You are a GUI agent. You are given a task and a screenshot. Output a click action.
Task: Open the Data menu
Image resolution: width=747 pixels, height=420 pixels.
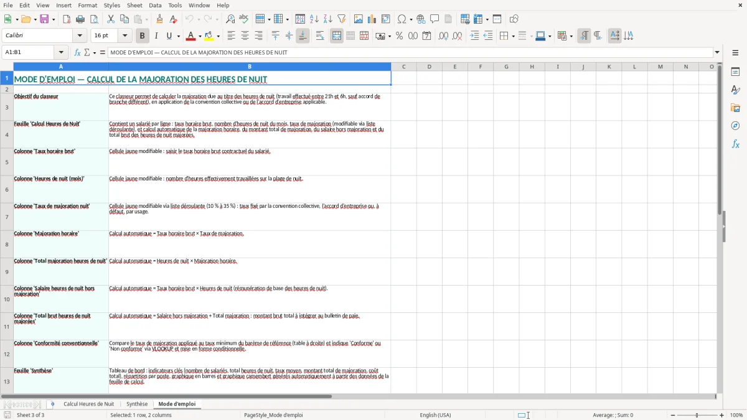[x=155, y=5]
